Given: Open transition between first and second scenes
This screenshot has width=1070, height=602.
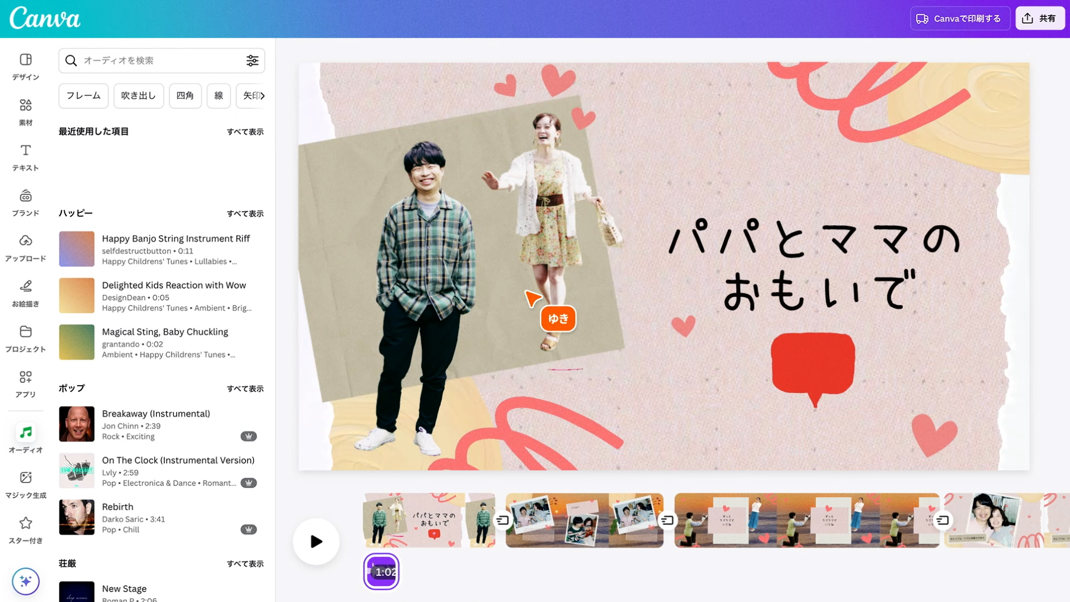Looking at the screenshot, I should click(x=503, y=520).
